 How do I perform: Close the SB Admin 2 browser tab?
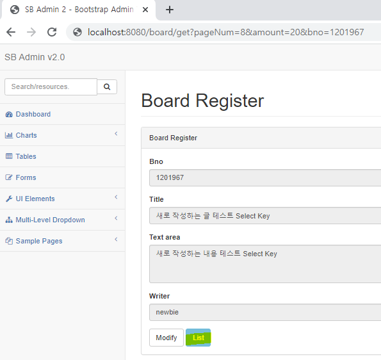coord(145,10)
